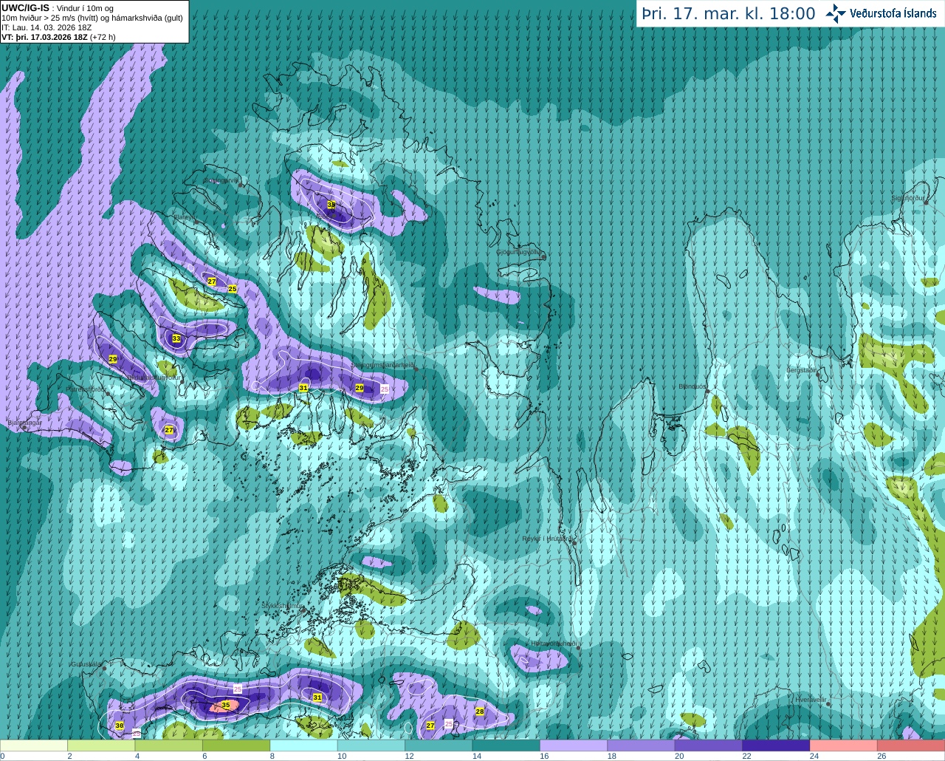
Task: Click the yellow 35 gust label on pink patch
Action: tap(226, 706)
